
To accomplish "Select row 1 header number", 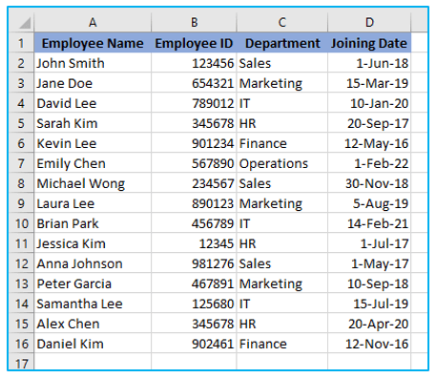I will [21, 43].
